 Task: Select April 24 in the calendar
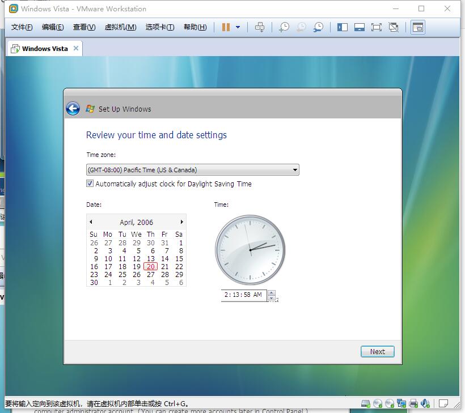point(108,275)
